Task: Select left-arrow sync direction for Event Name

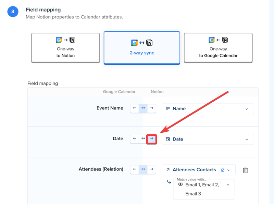Action: click(x=135, y=108)
